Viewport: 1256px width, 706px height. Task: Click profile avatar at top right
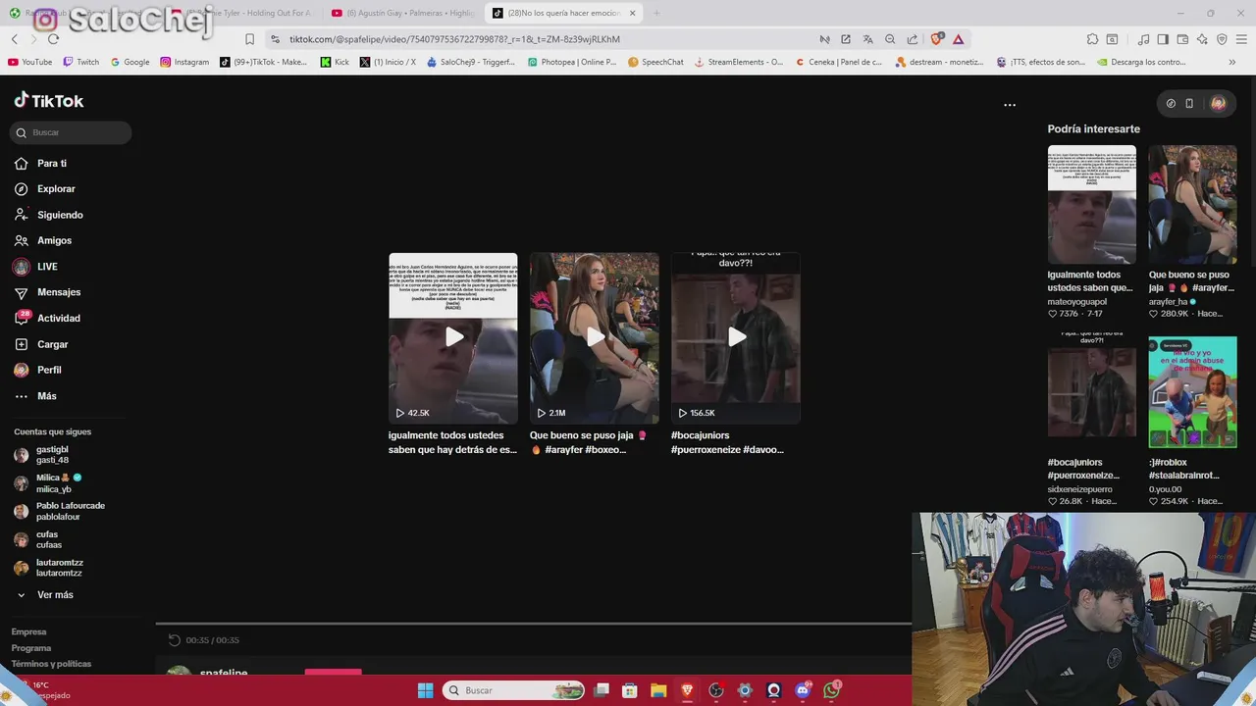(x=1218, y=103)
